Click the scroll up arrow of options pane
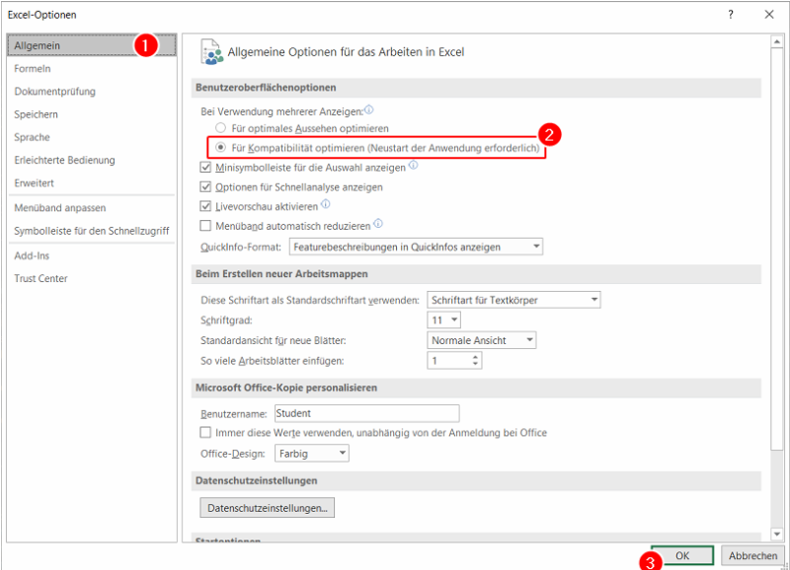790x570 pixels. [x=777, y=41]
